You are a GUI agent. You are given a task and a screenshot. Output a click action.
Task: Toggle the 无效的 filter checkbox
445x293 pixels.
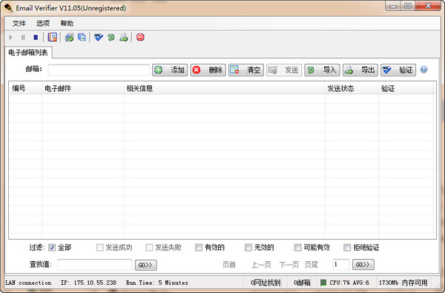[x=248, y=248]
